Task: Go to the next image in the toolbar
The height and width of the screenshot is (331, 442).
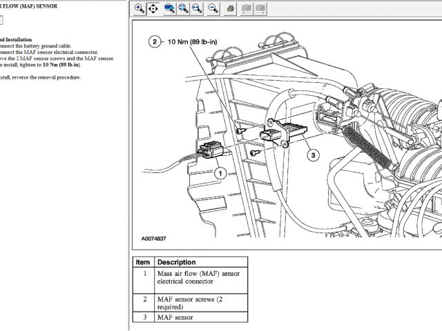Action: point(260,8)
